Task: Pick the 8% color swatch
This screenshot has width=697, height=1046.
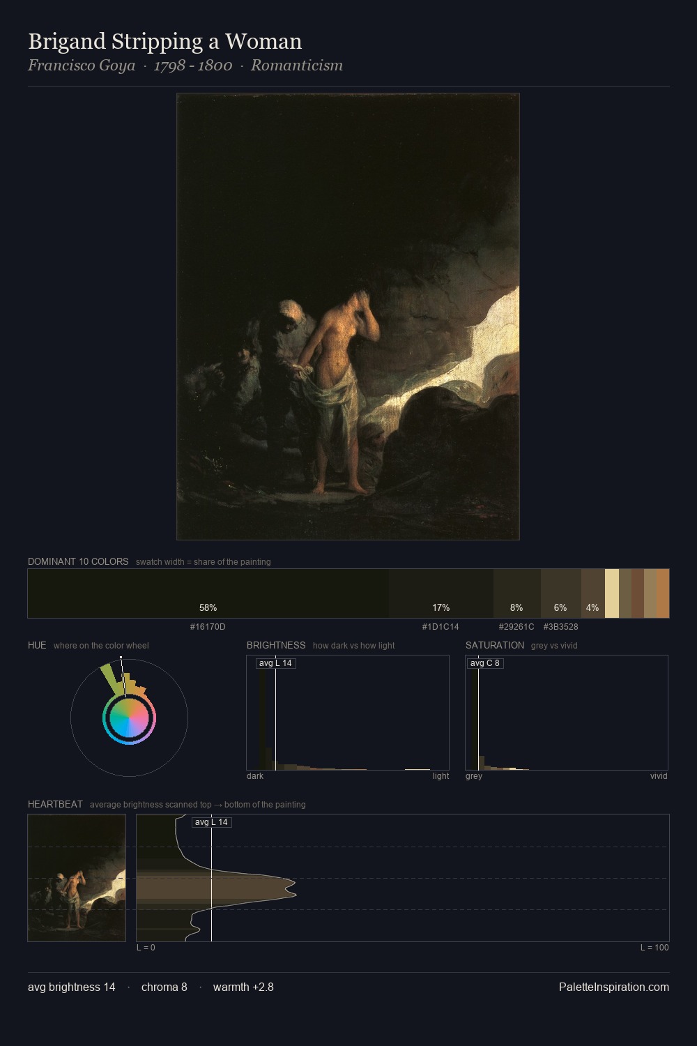Action: pyautogui.click(x=517, y=593)
